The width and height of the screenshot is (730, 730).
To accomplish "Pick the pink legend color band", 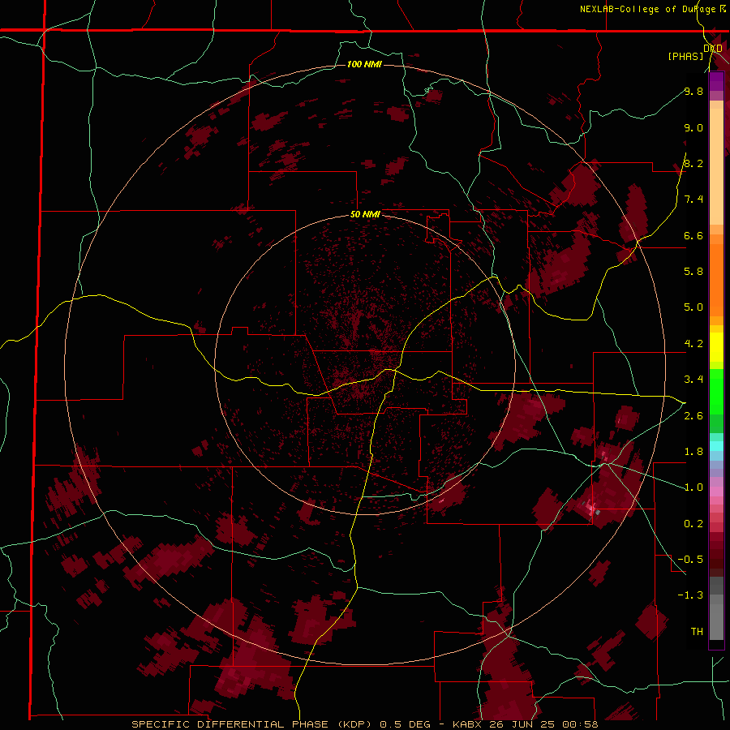I will [x=716, y=492].
